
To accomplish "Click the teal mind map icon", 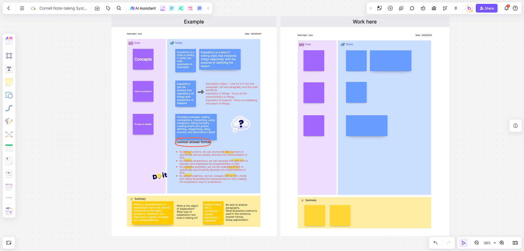I will pos(181,8).
